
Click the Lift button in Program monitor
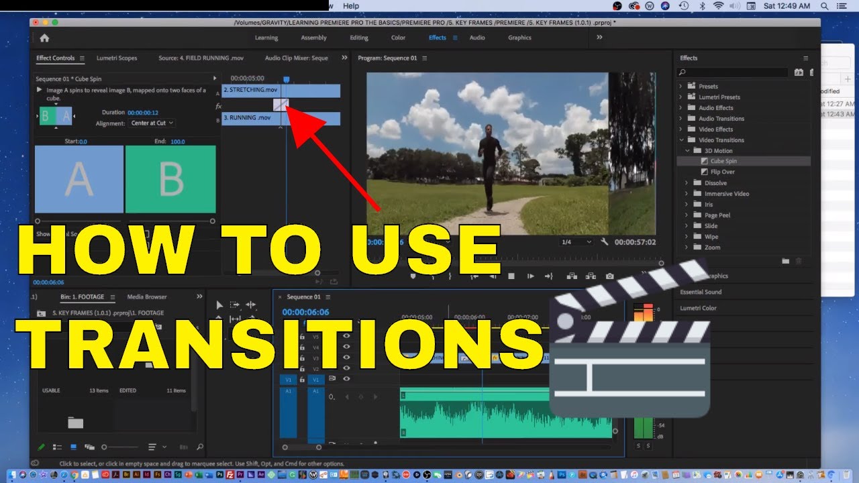tap(572, 276)
